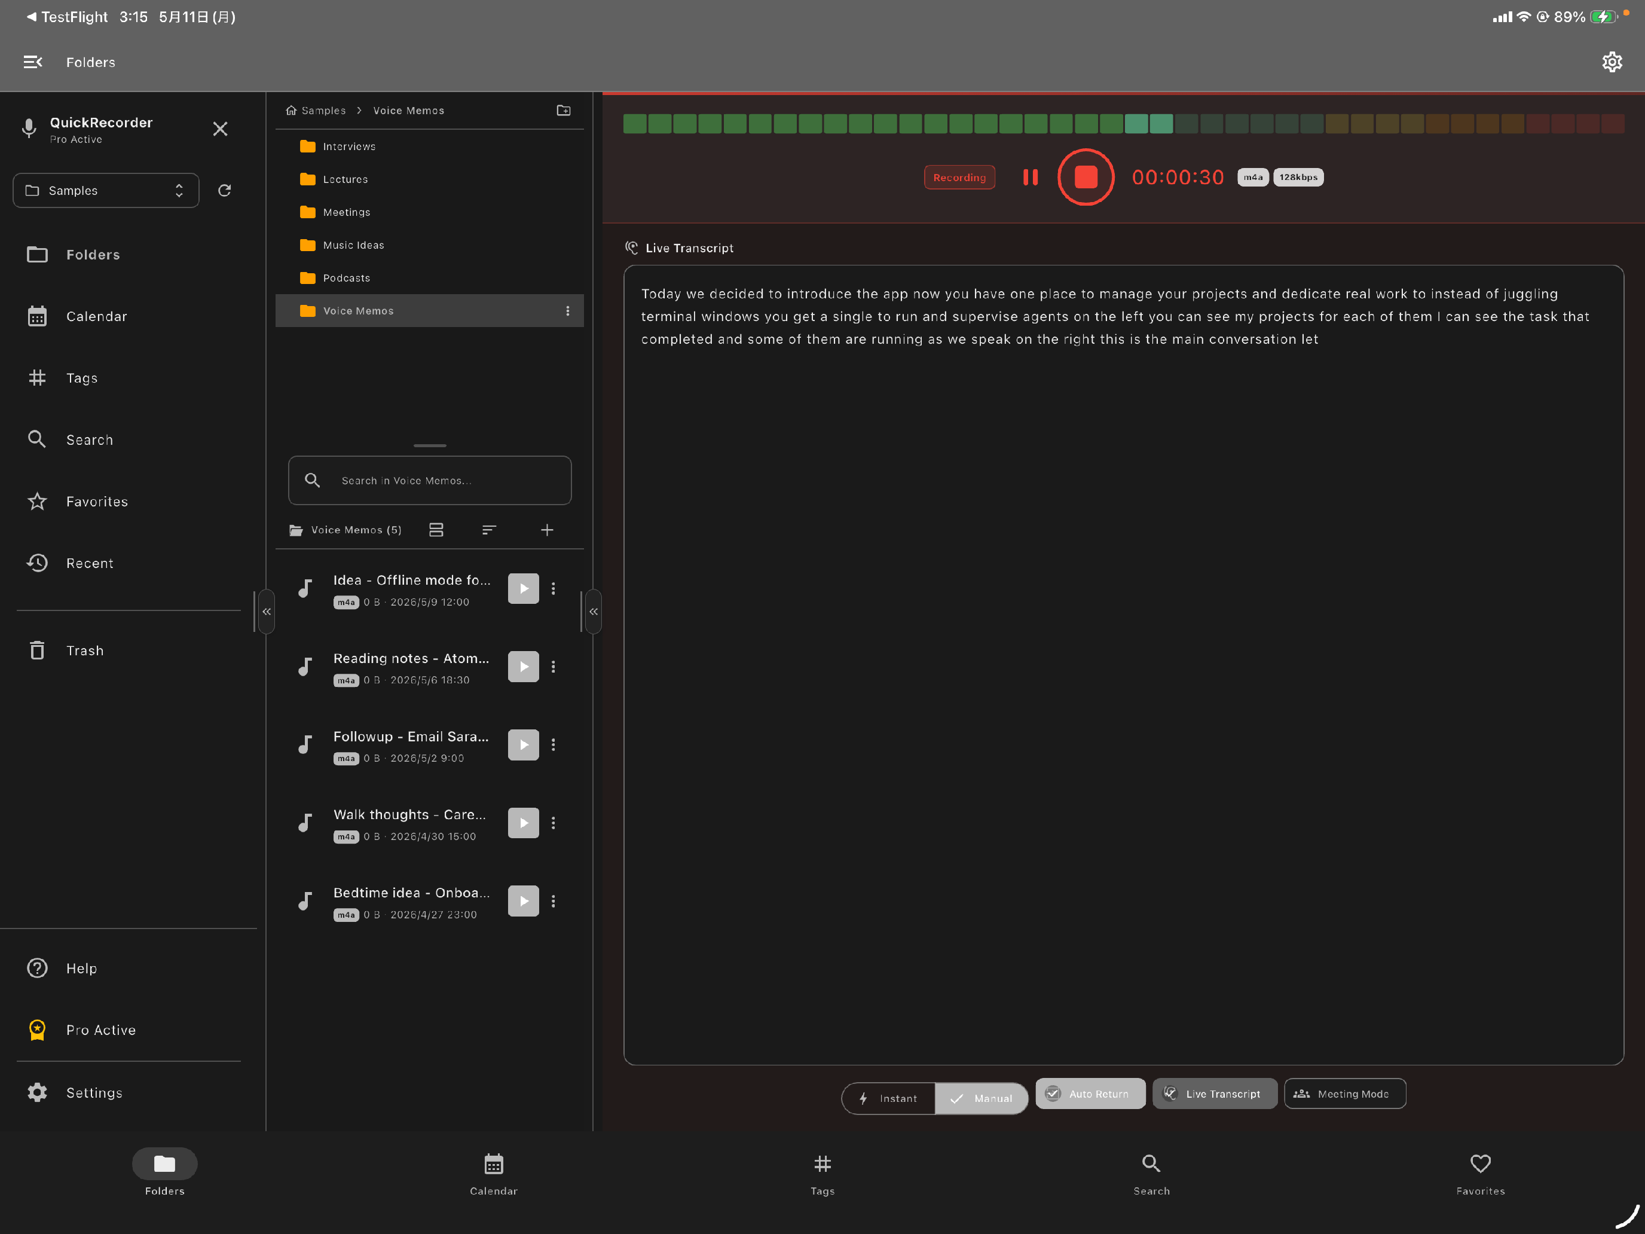Collapse the file list panel chevron handle
This screenshot has height=1234, width=1645.
coord(594,612)
